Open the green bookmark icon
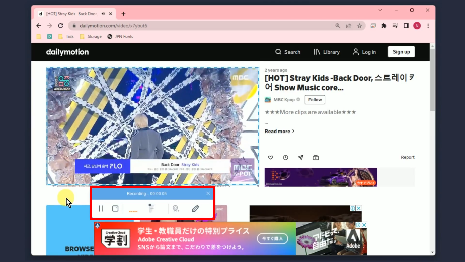 click(x=49, y=37)
